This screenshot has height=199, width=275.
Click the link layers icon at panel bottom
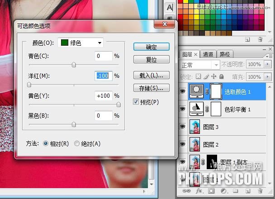coord(186,191)
